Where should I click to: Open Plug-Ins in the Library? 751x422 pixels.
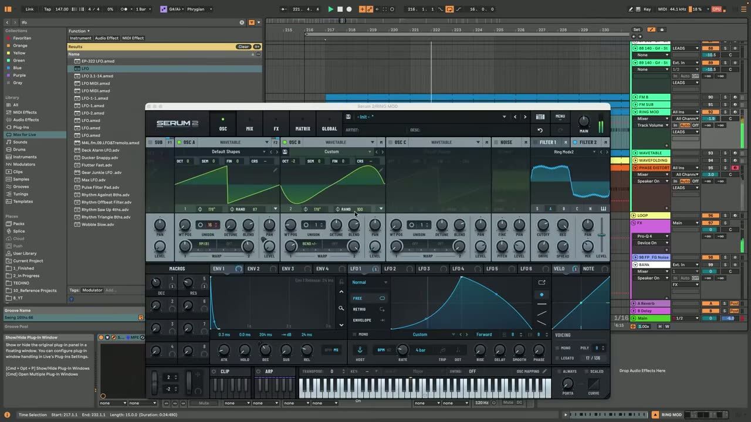click(21, 127)
